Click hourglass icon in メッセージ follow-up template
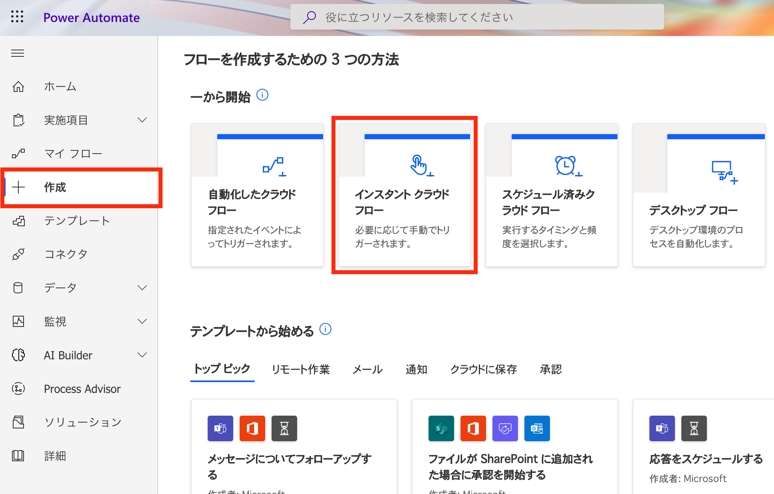Image resolution: width=774 pixels, height=494 pixels. coord(284,428)
